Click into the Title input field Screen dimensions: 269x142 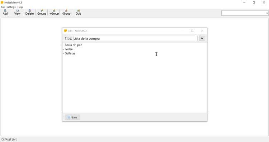pos(135,39)
